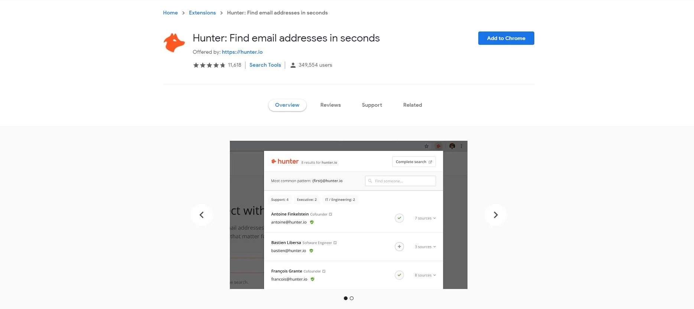The height and width of the screenshot is (309, 694).
Task: Click plus icon beside Bastien Libersa
Action: click(399, 246)
